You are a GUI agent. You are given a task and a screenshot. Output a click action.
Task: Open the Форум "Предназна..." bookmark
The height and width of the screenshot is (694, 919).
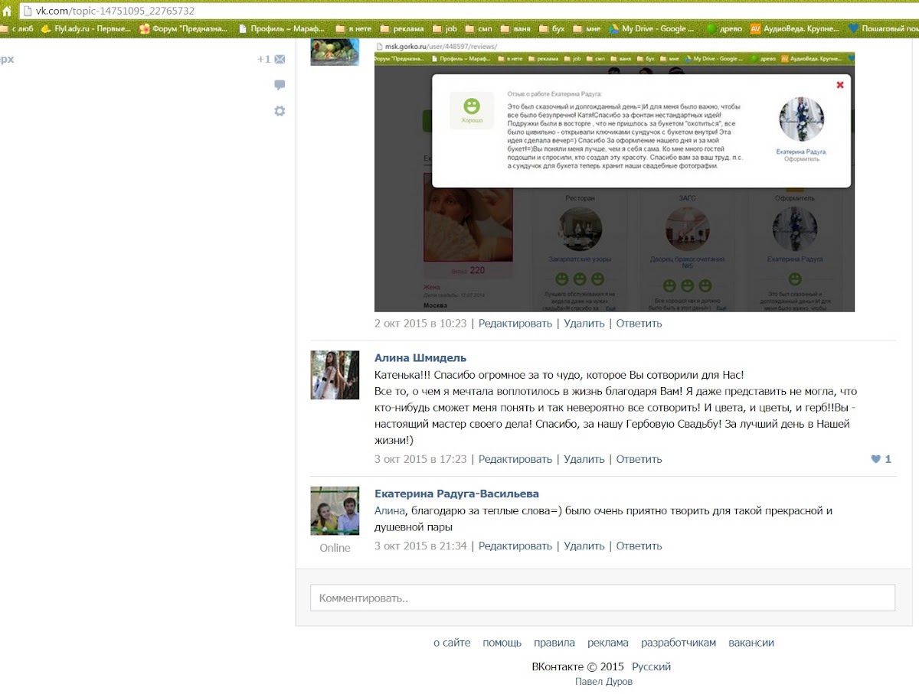tap(184, 29)
